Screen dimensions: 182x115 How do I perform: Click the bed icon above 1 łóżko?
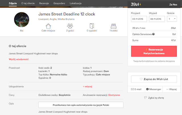(x=114, y=26)
